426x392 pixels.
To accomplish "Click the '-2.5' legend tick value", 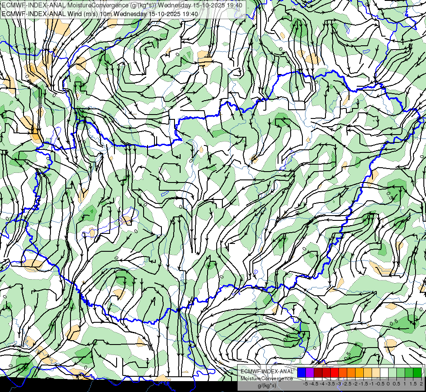I will pos(347,384).
